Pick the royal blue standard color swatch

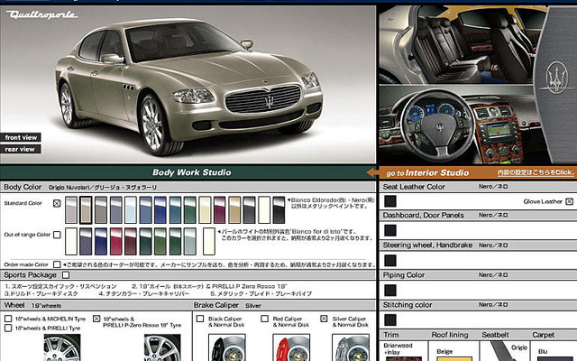160,210
